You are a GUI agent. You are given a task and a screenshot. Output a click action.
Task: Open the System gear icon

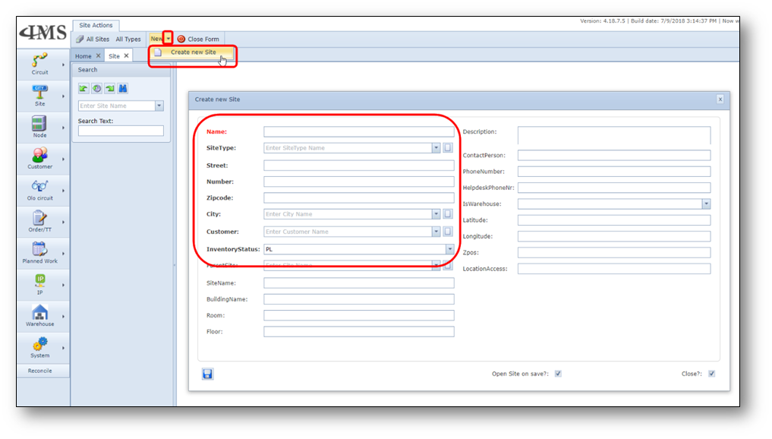tap(39, 344)
